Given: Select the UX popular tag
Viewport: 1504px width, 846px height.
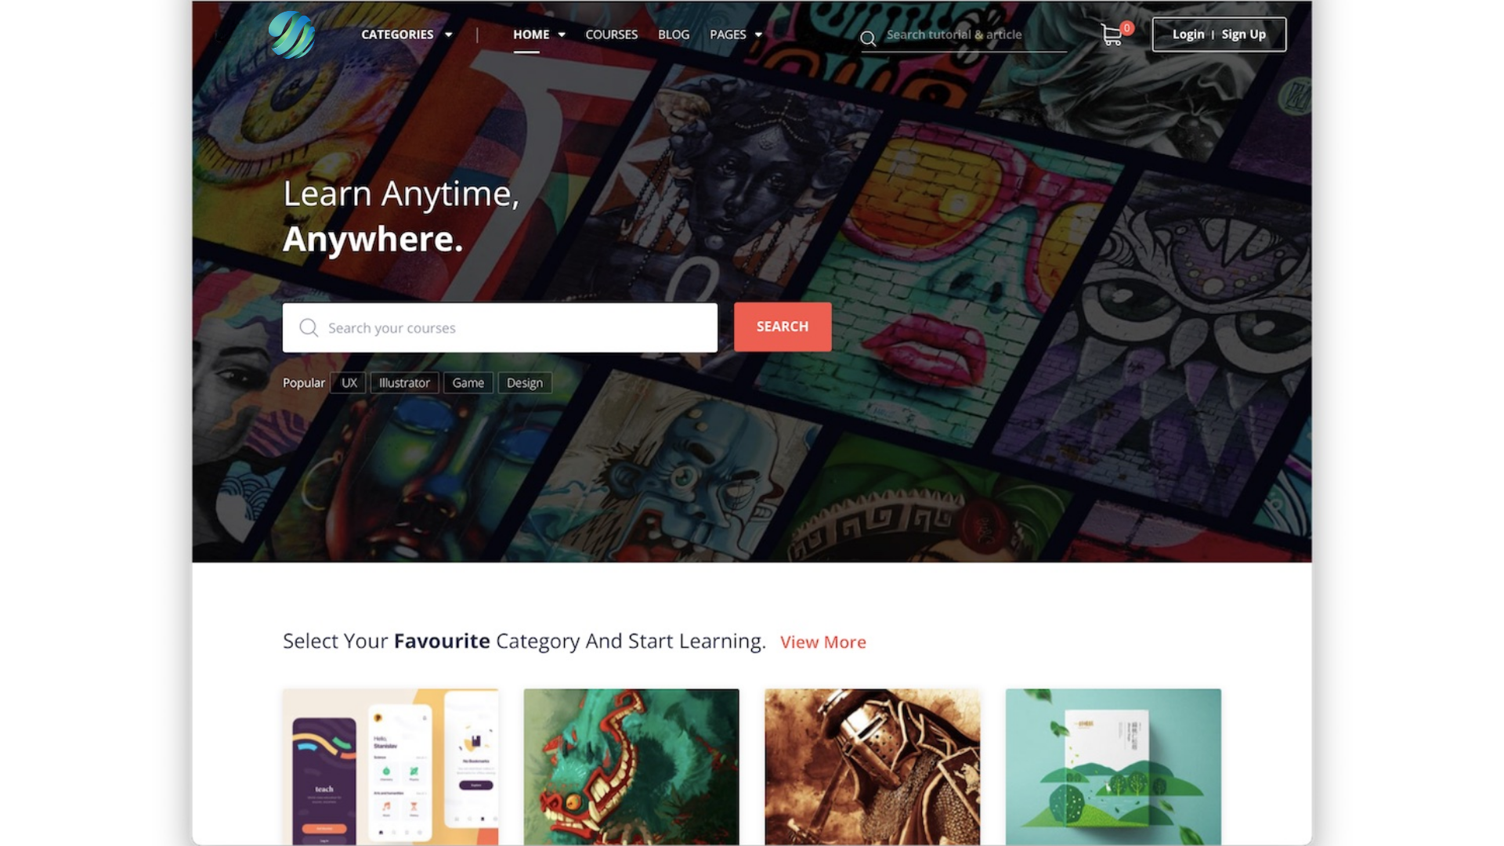Looking at the screenshot, I should (349, 382).
